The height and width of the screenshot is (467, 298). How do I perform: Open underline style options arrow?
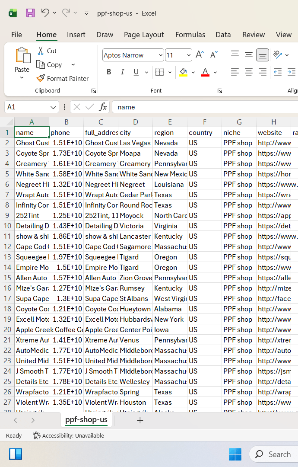coord(146,72)
